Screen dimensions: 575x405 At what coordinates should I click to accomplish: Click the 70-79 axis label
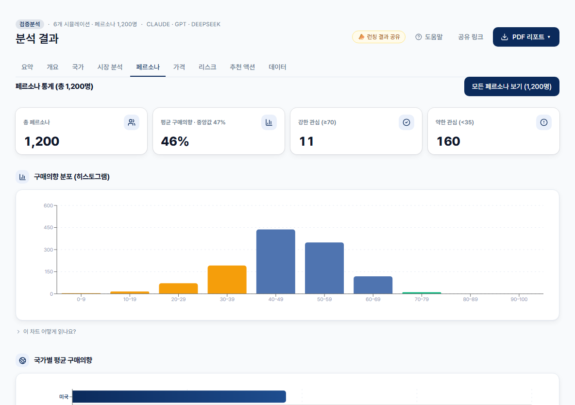pos(422,299)
